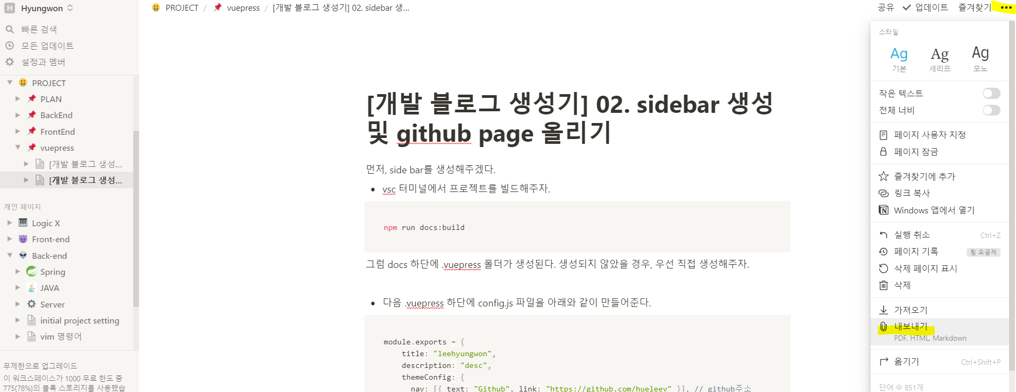Viewport: 1016px width, 392px height.
Task: Click the Back-end alien emoji icon
Action: click(x=23, y=256)
